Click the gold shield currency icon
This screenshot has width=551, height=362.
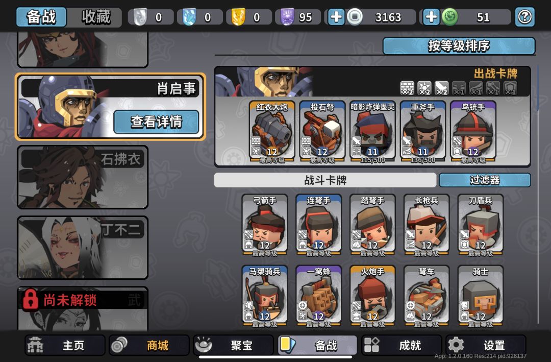point(238,17)
